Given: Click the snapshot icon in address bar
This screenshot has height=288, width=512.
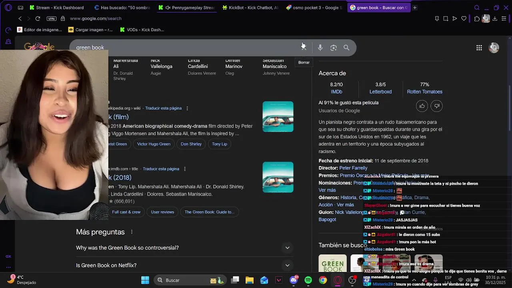Looking at the screenshot, I should (446, 18).
